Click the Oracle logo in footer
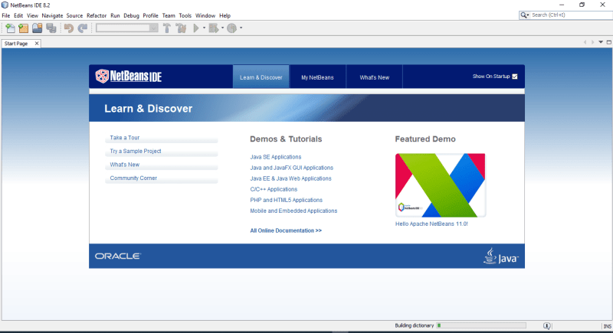 pos(118,256)
